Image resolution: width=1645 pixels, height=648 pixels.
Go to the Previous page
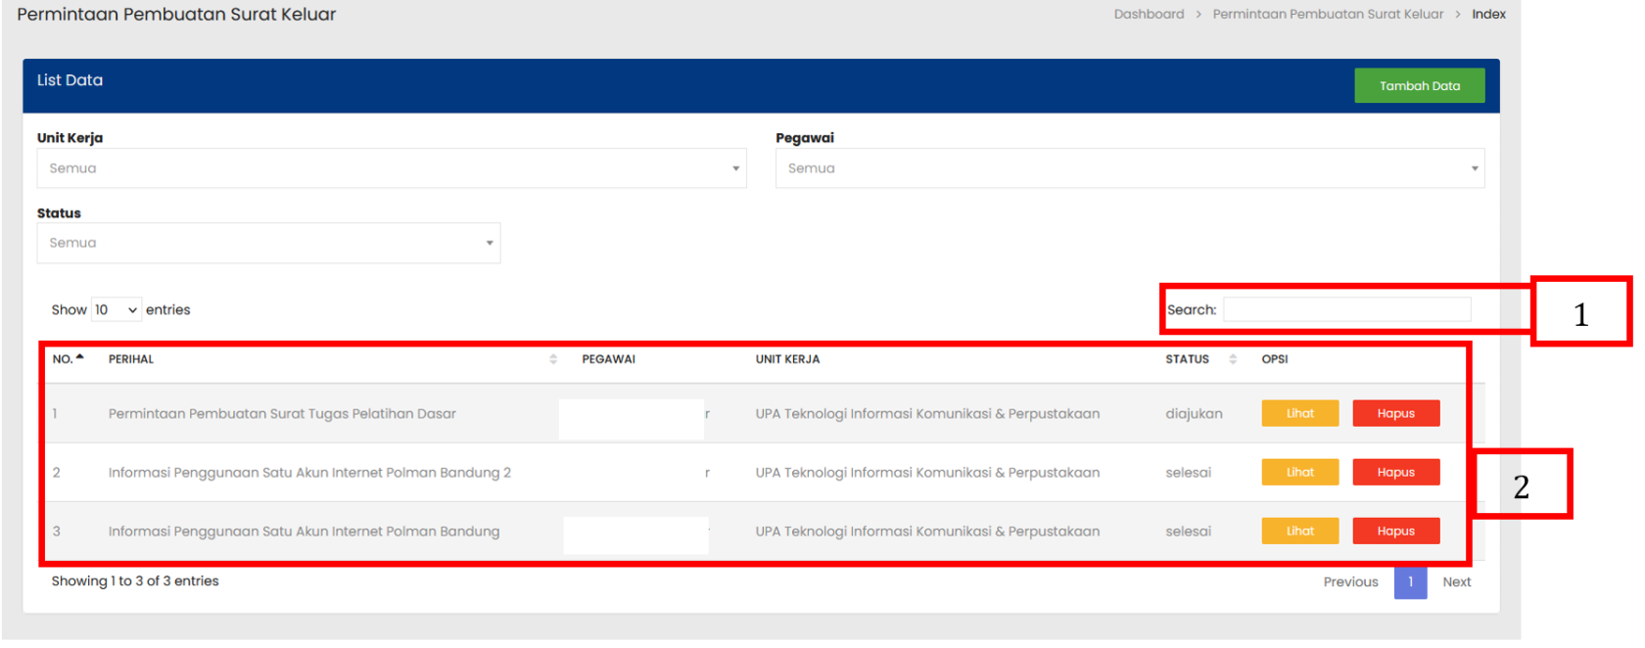pos(1350,582)
